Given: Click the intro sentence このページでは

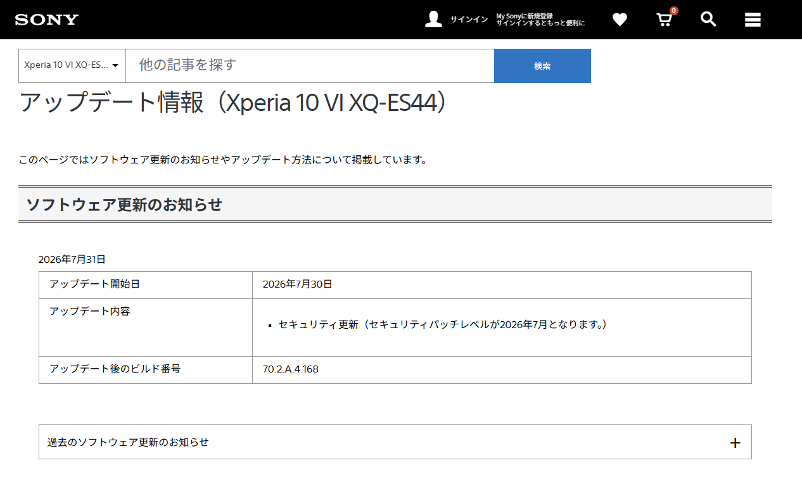Looking at the screenshot, I should 223,160.
